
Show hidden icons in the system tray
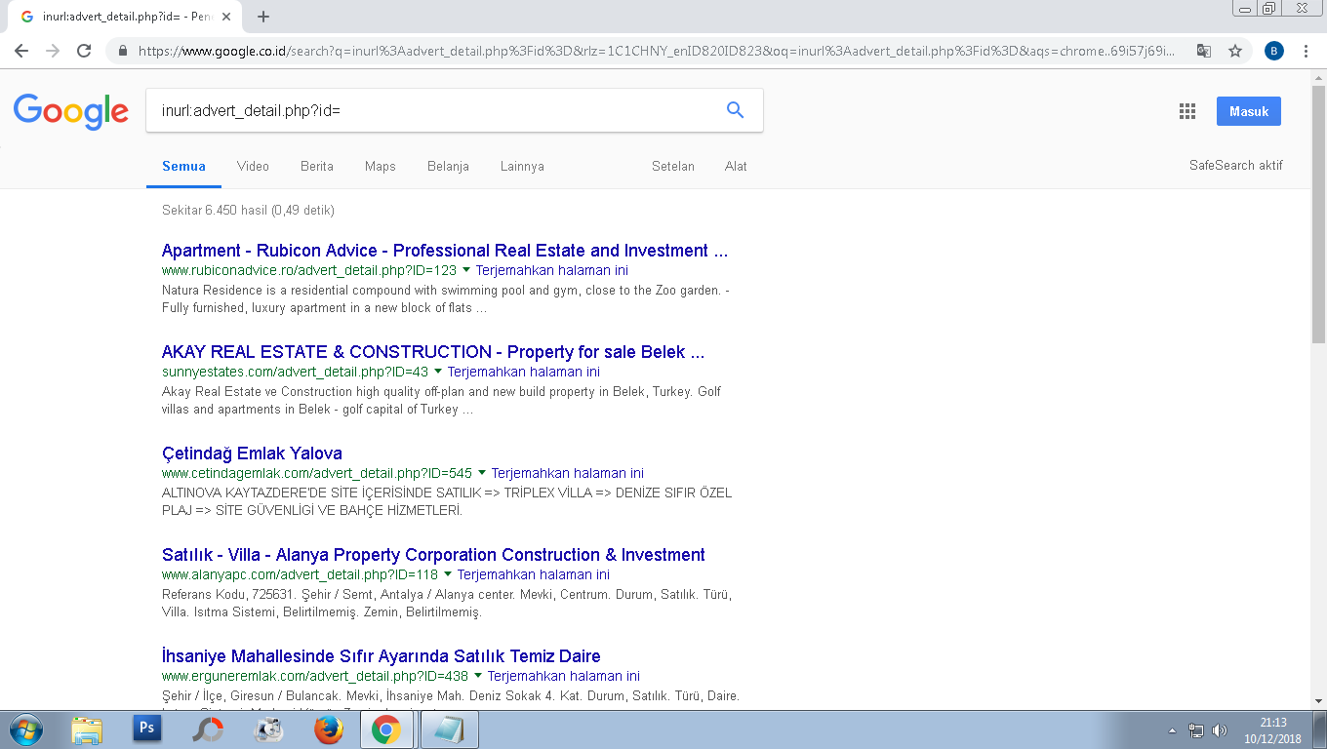(1172, 729)
